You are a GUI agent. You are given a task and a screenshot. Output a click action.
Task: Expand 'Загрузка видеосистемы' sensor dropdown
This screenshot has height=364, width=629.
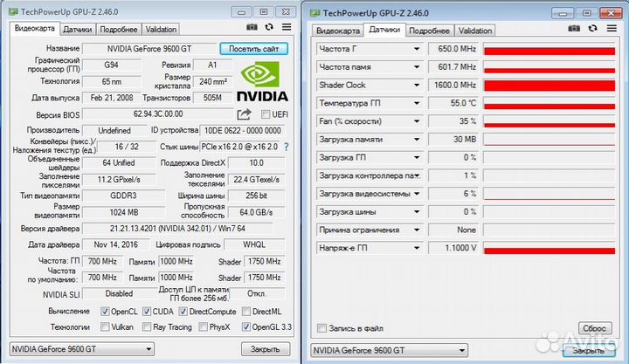417,194
